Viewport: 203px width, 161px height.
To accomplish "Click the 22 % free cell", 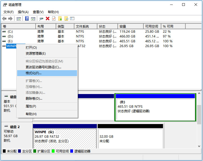I will 167,32.
